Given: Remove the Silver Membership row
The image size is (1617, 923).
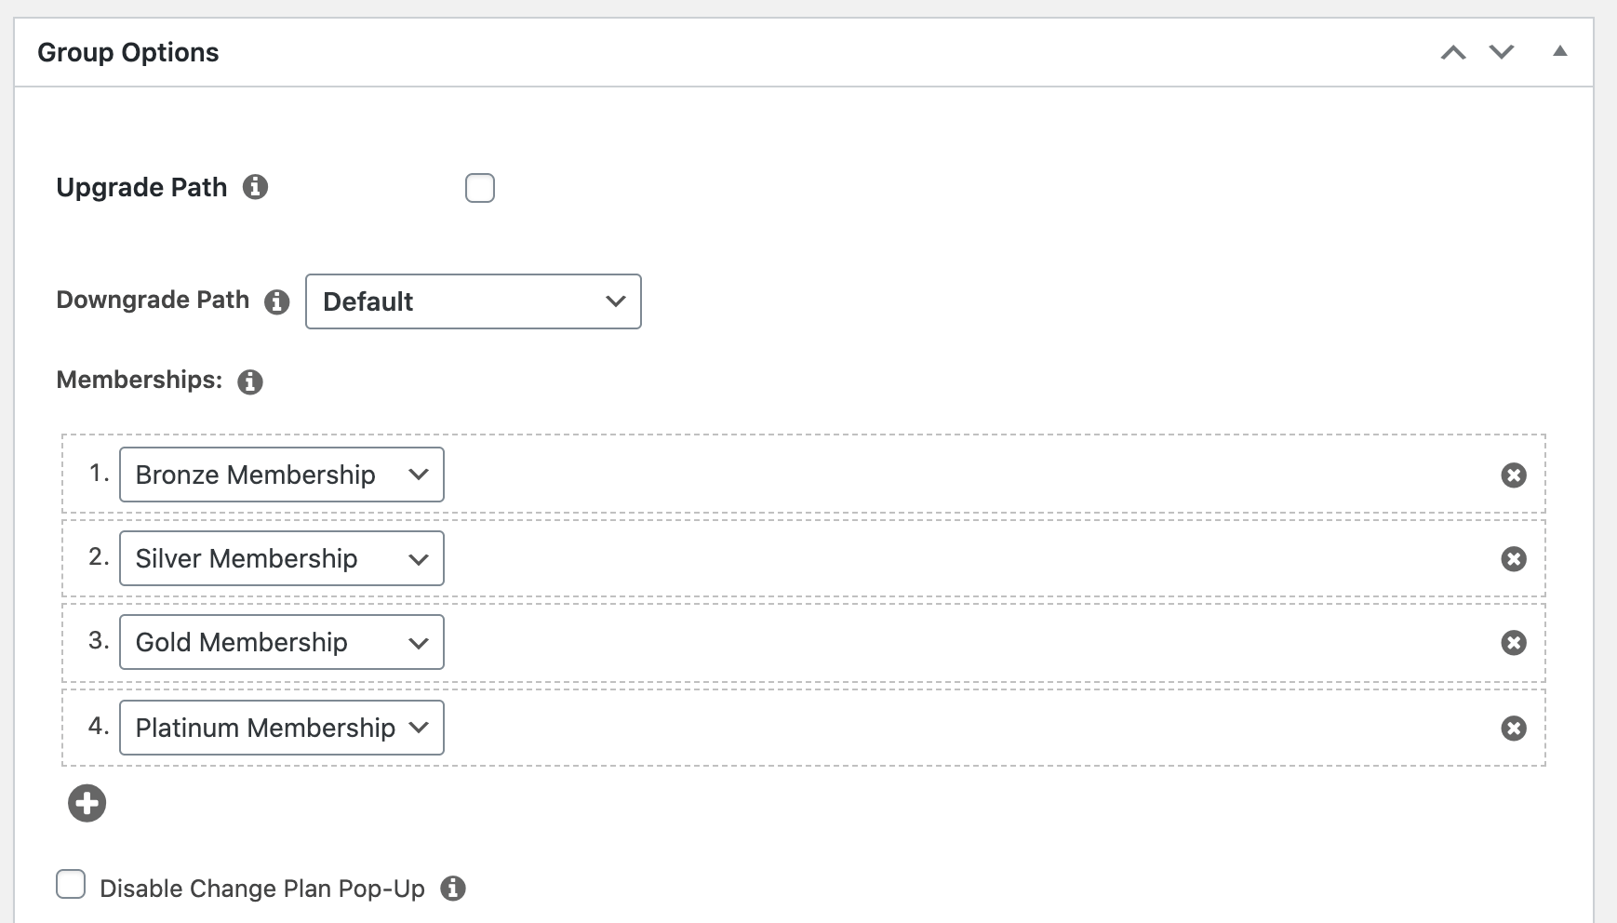Looking at the screenshot, I should coord(1514,558).
